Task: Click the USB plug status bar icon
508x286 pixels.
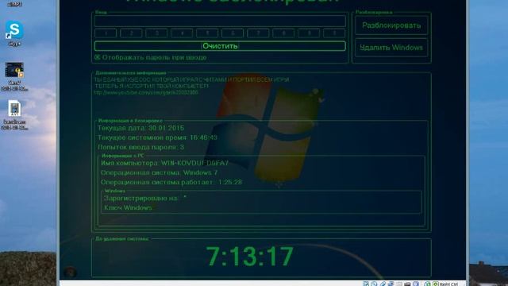Action: tap(383, 284)
